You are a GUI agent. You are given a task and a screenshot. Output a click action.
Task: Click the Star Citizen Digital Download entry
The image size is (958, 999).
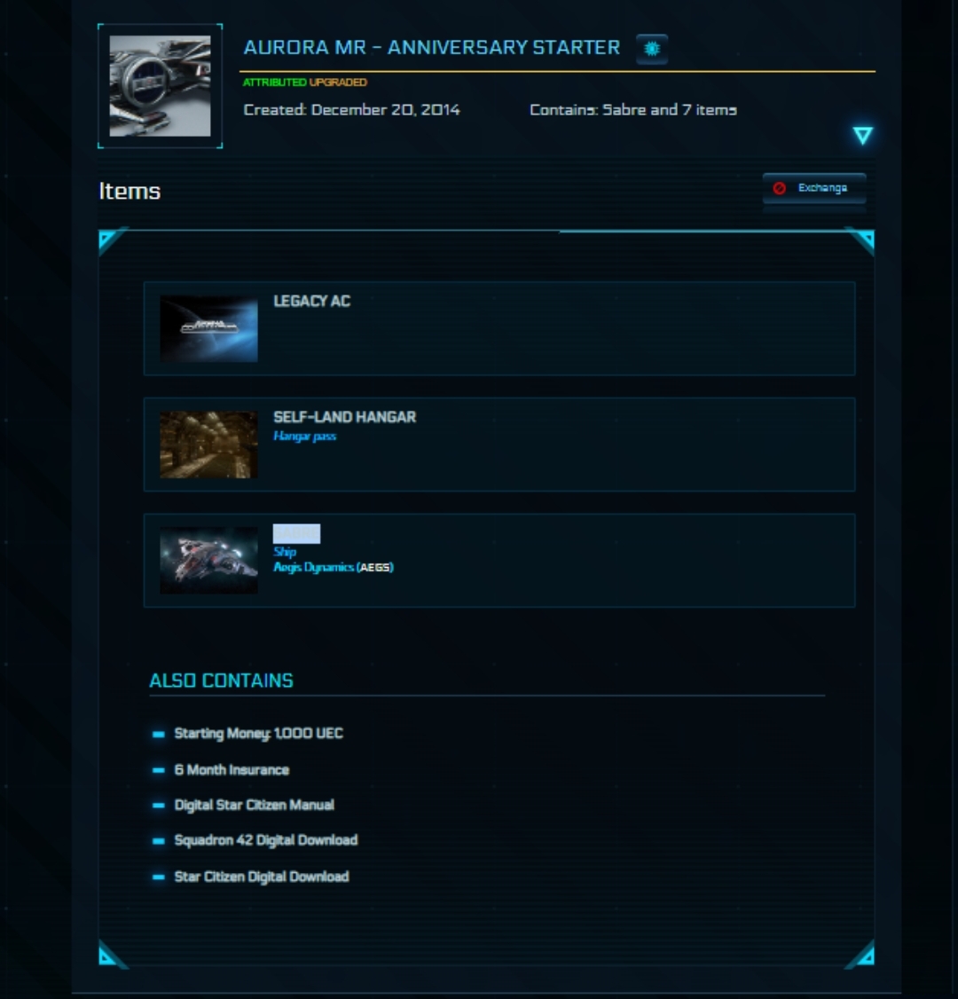point(262,877)
